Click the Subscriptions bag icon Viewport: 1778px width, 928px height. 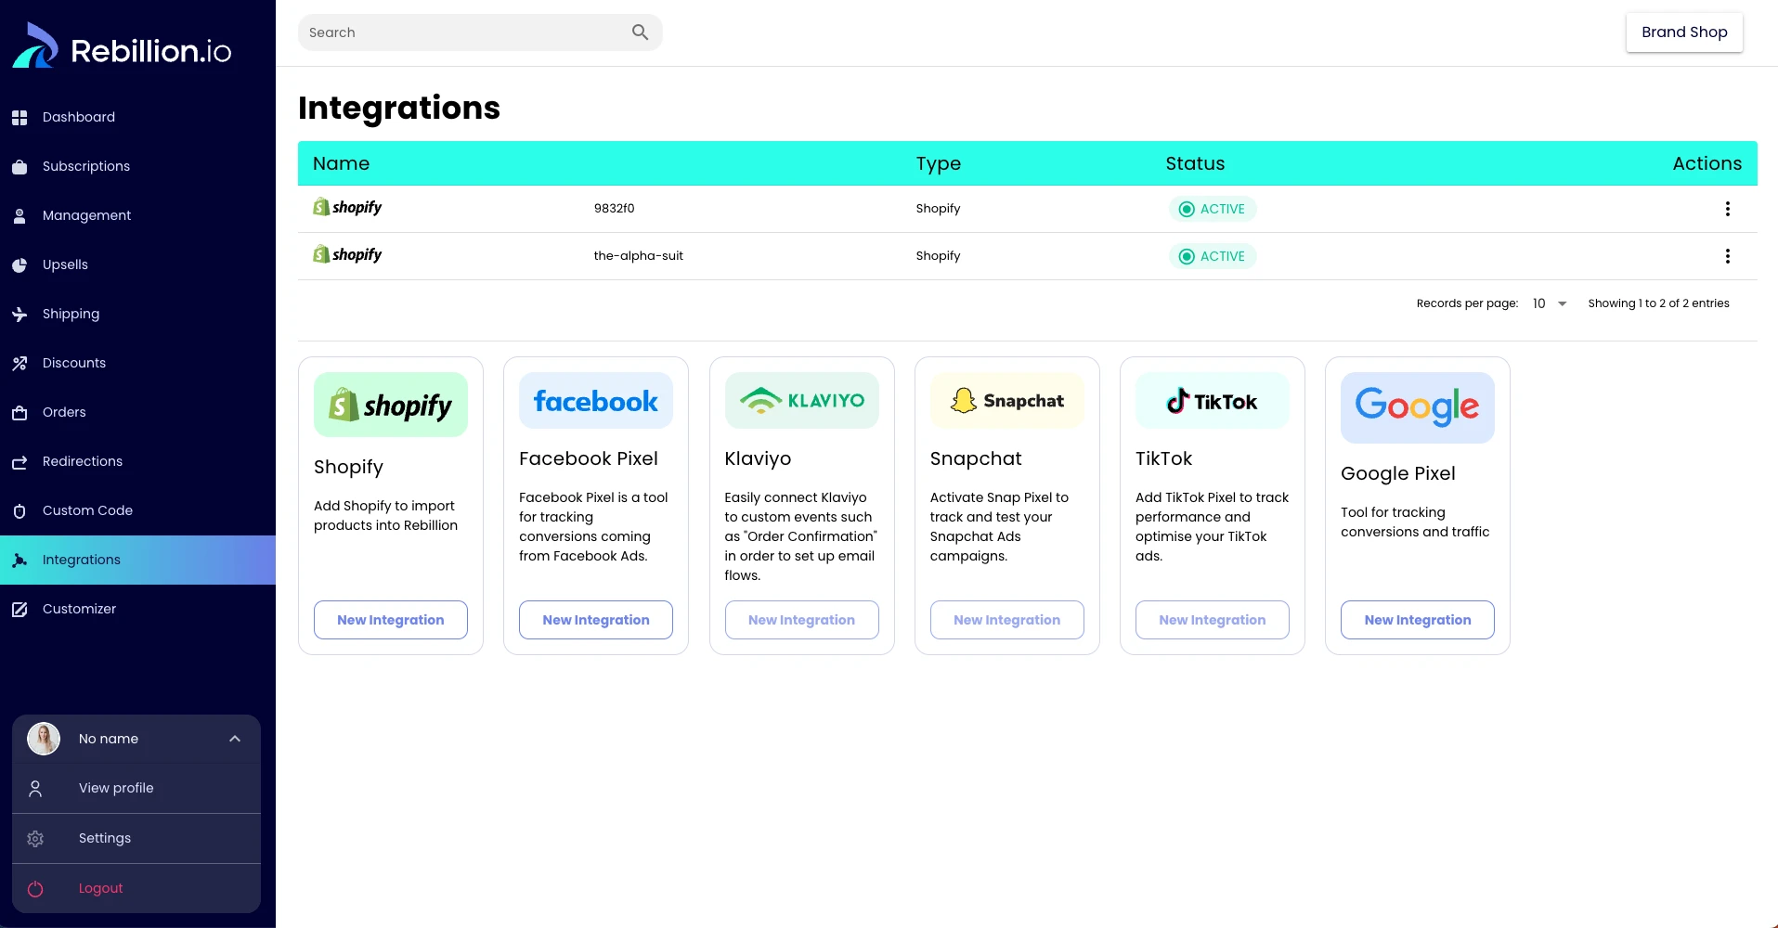pos(19,166)
